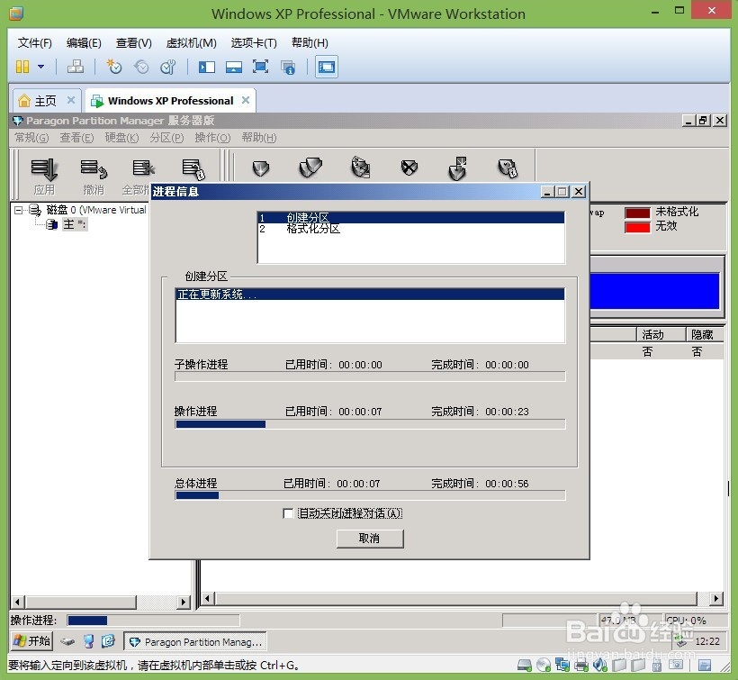Click the 操作进程 progress bar in dialog
The width and height of the screenshot is (738, 680).
pos(370,424)
